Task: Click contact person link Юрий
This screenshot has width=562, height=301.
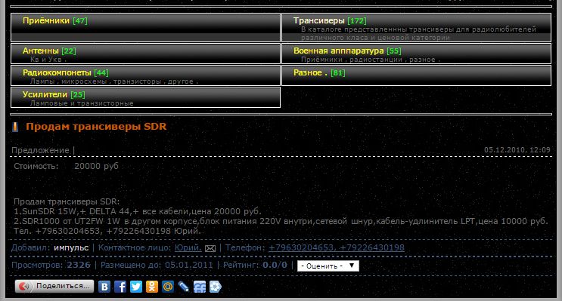Action: (188, 247)
